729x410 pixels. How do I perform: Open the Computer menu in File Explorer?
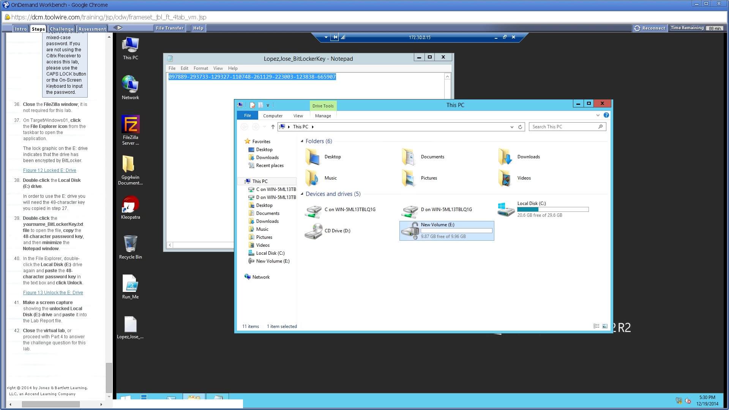(272, 116)
